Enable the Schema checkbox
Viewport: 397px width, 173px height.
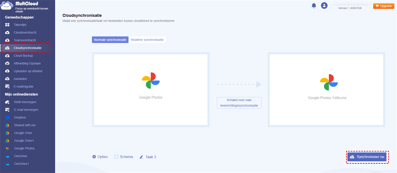pos(116,157)
